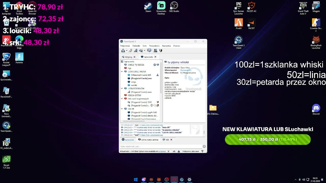The width and height of the screenshot is (326, 183).
Task: Open the speaker mute icon's dropdown arrow
Action: pyautogui.click(x=144, y=51)
